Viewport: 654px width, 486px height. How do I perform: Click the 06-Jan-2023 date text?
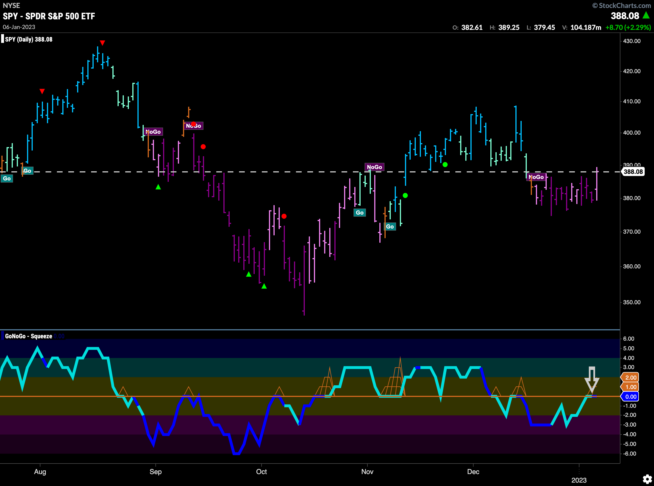pyautogui.click(x=19, y=27)
